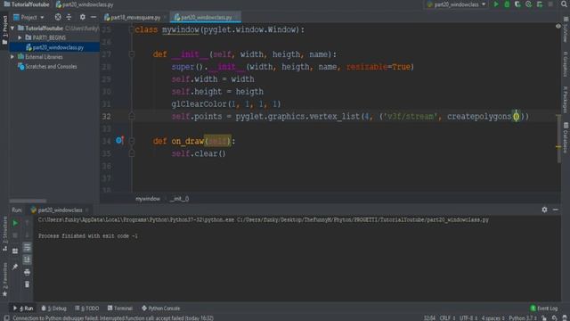
Task: Open the Terminal tool window
Action: 120,309
